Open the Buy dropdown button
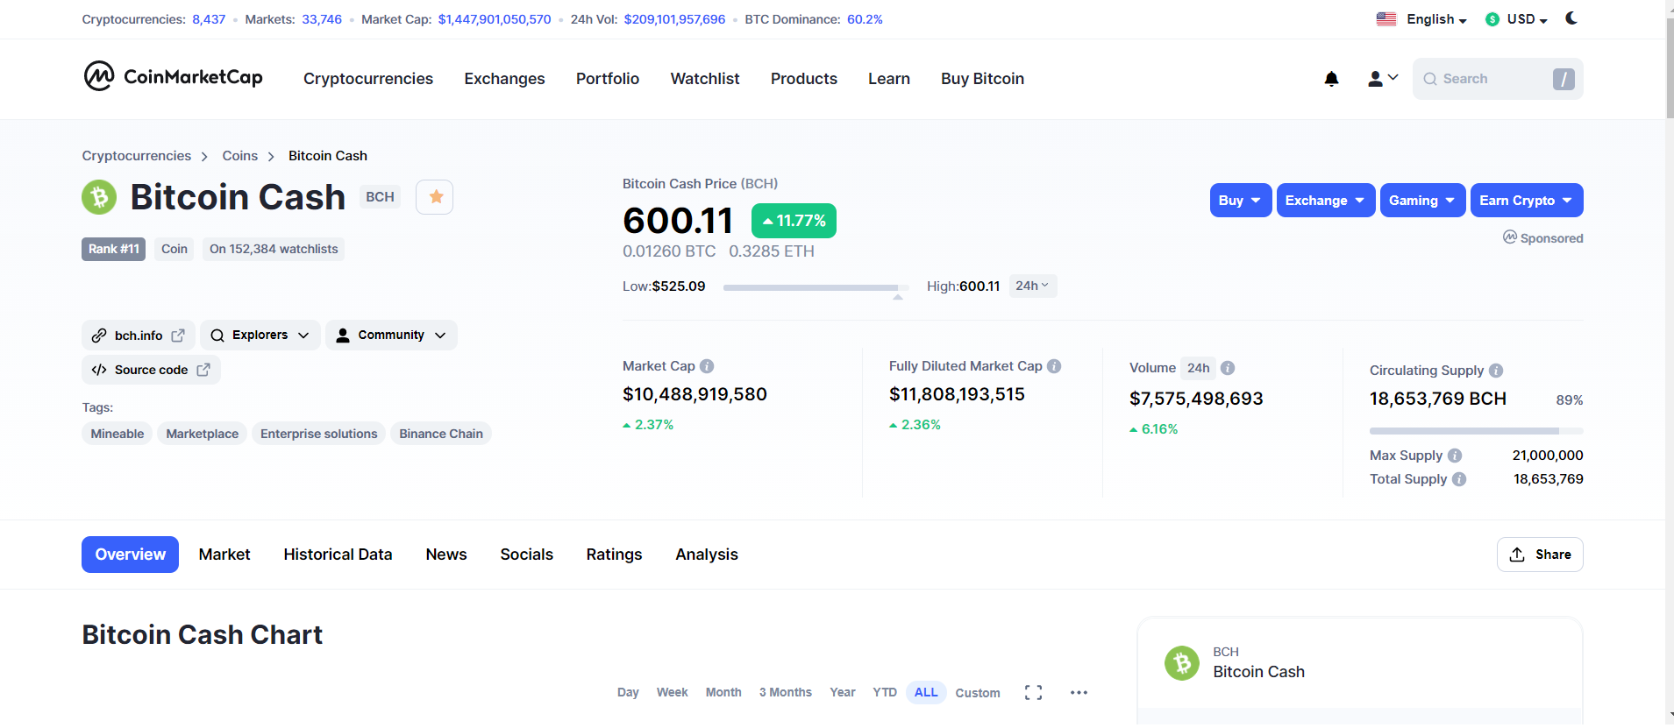The image size is (1674, 728). (1241, 201)
